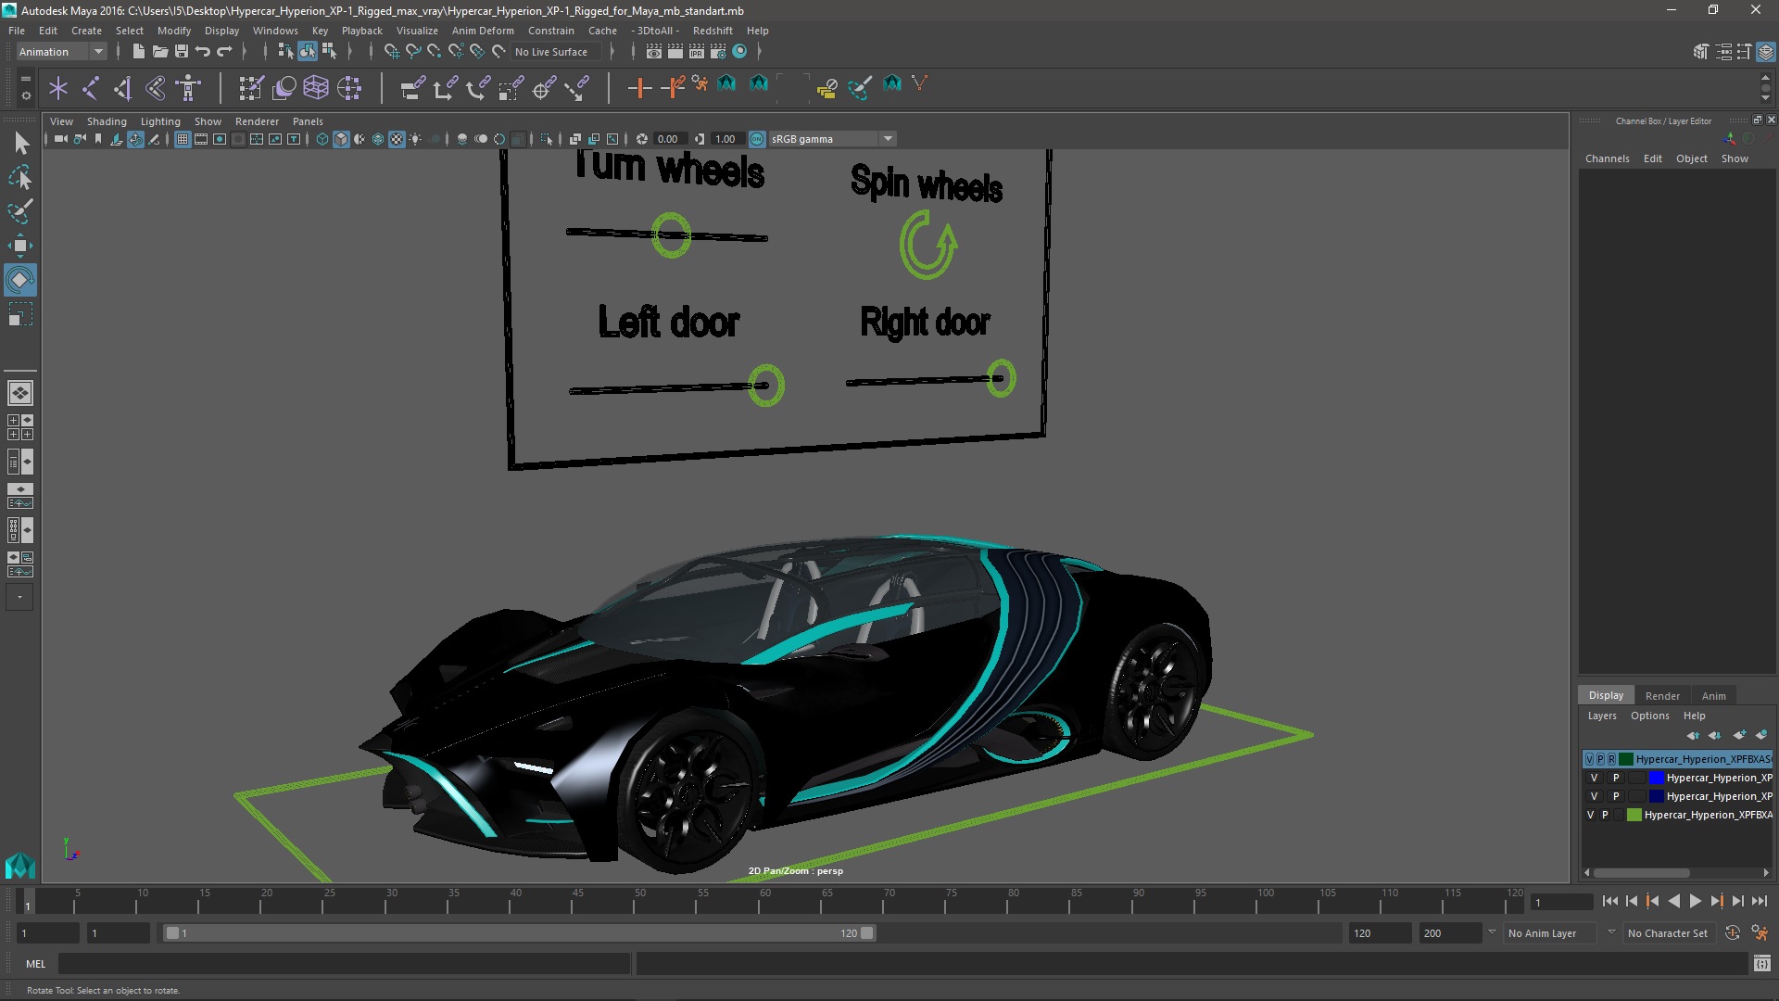Click Channels in Channel Box
Viewport: 1779px width, 1001px height.
pyautogui.click(x=1607, y=158)
